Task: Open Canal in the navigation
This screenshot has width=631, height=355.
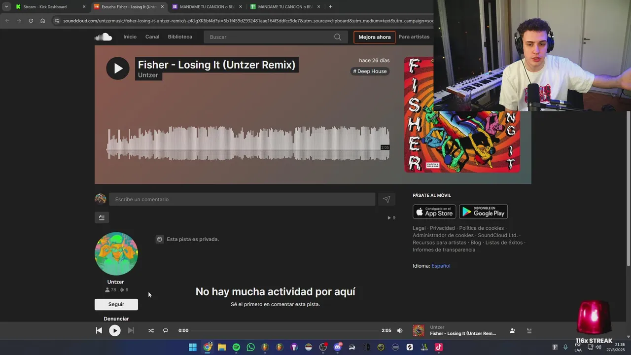Action: [152, 37]
